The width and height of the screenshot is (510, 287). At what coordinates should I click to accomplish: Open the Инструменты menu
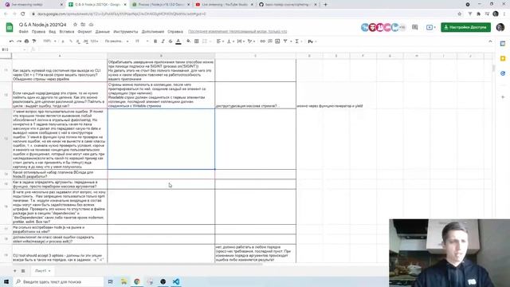126,32
